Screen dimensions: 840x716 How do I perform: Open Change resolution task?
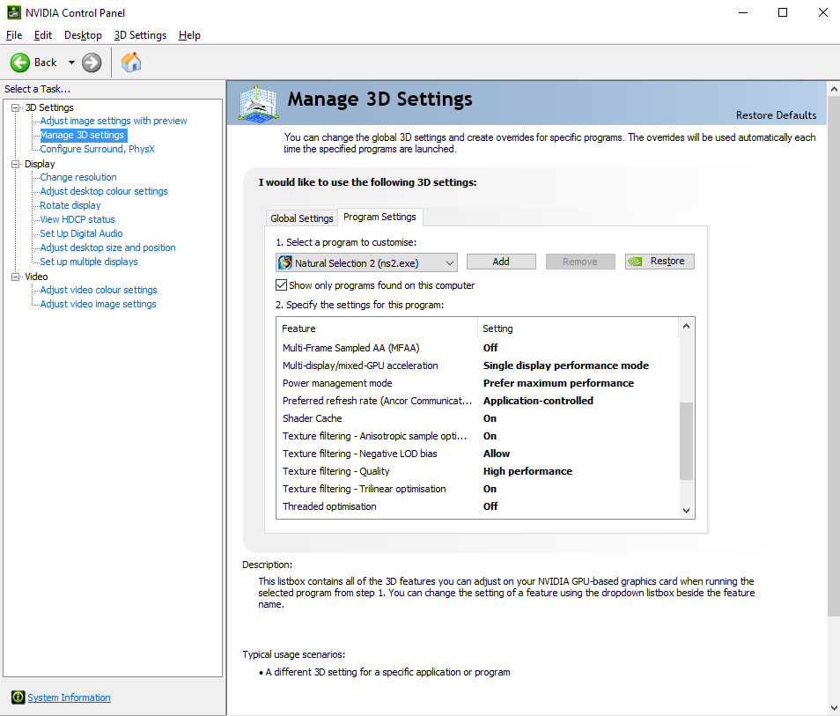coord(78,177)
